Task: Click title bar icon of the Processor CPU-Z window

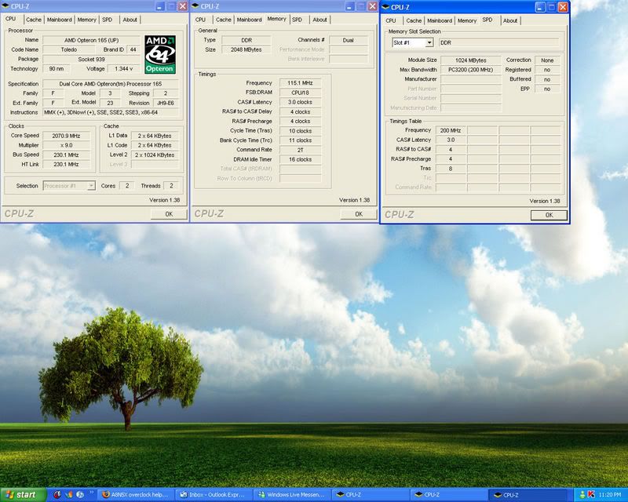Action: pos(5,6)
